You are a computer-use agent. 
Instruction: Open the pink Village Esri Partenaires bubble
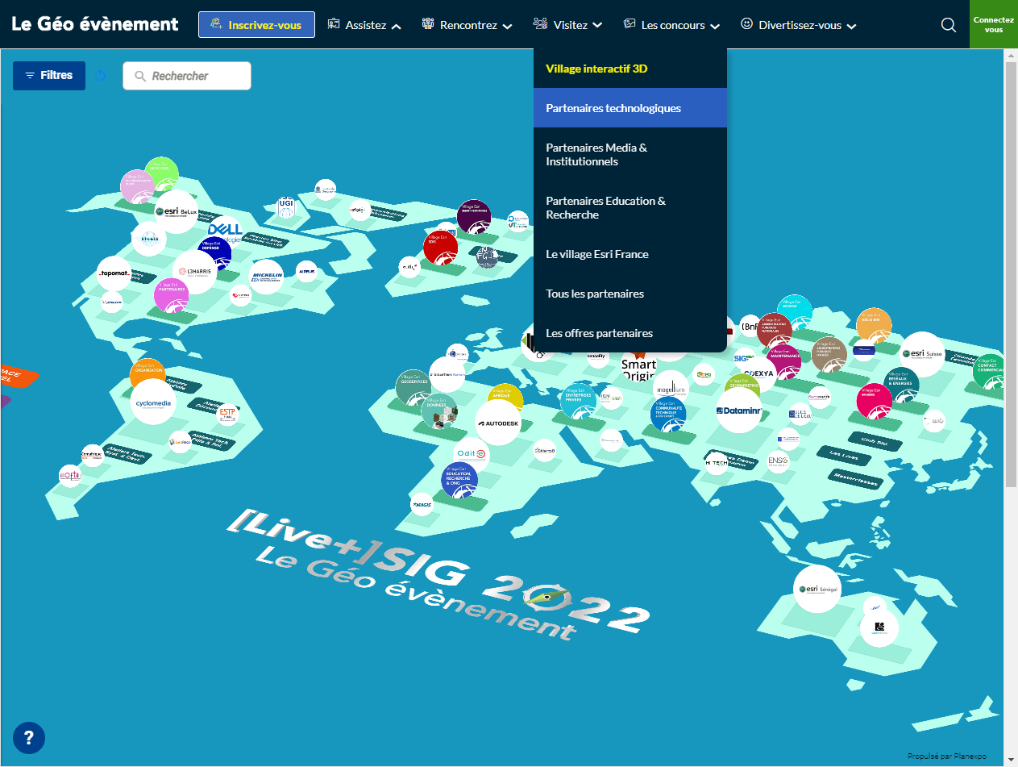click(x=171, y=296)
